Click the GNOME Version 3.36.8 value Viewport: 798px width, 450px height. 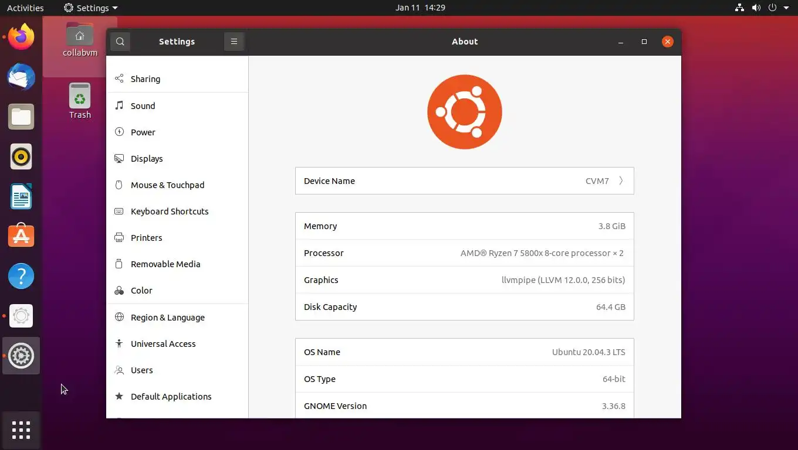coord(614,406)
